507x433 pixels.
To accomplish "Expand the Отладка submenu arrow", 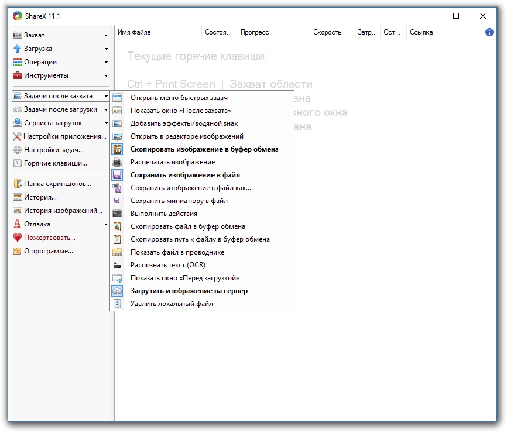I will click(x=106, y=225).
